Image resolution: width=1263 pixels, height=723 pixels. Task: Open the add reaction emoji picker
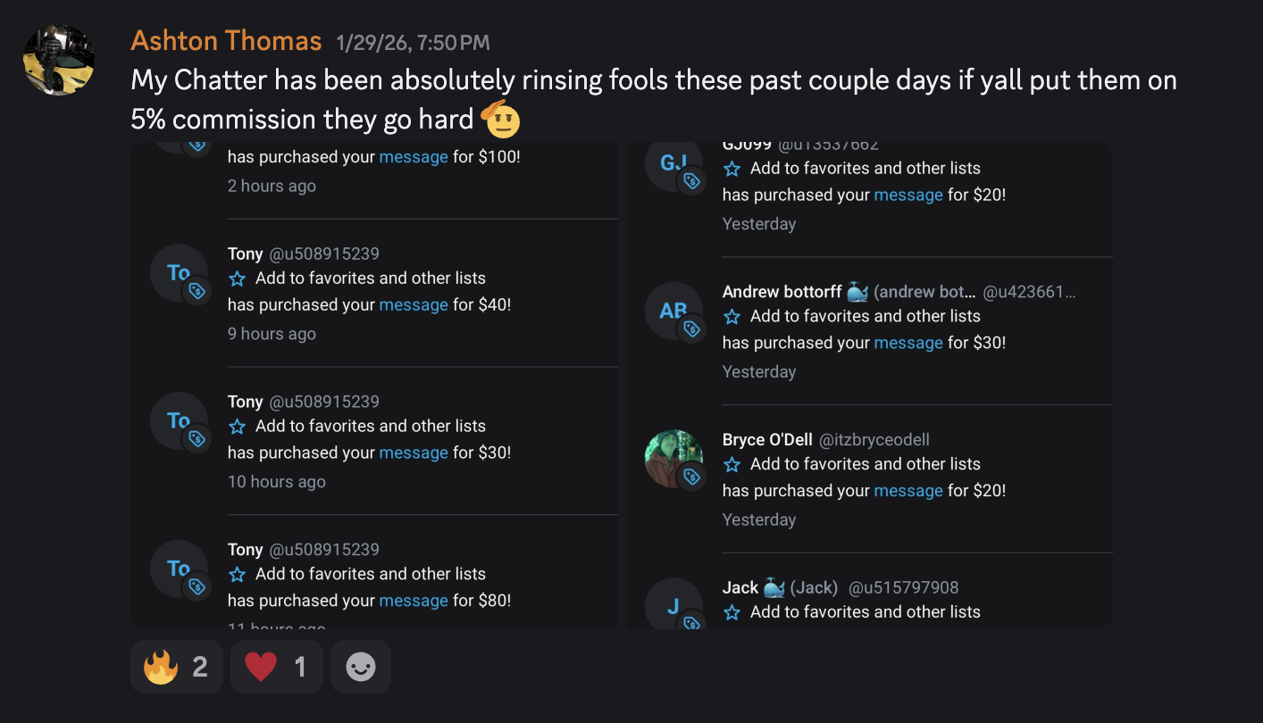(x=361, y=667)
